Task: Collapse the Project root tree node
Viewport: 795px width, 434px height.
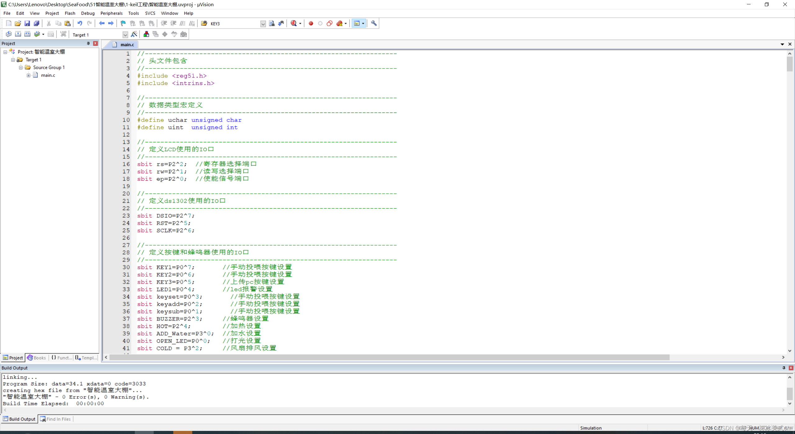Action: [5, 52]
